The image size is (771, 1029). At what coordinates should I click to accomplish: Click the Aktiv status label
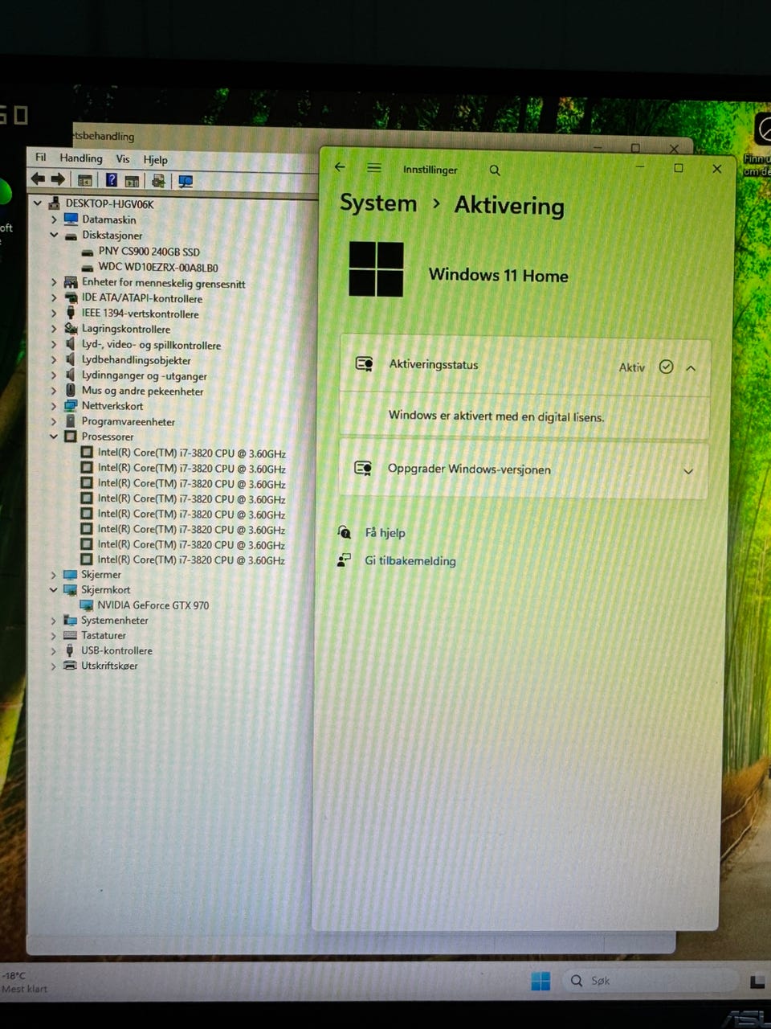pos(632,367)
